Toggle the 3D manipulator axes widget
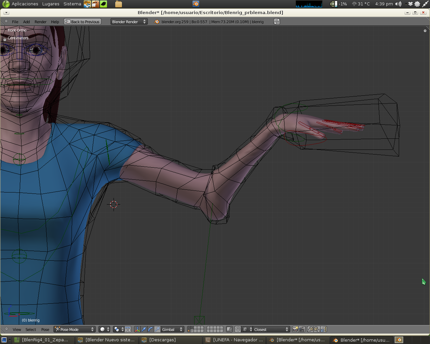 pos(137,329)
